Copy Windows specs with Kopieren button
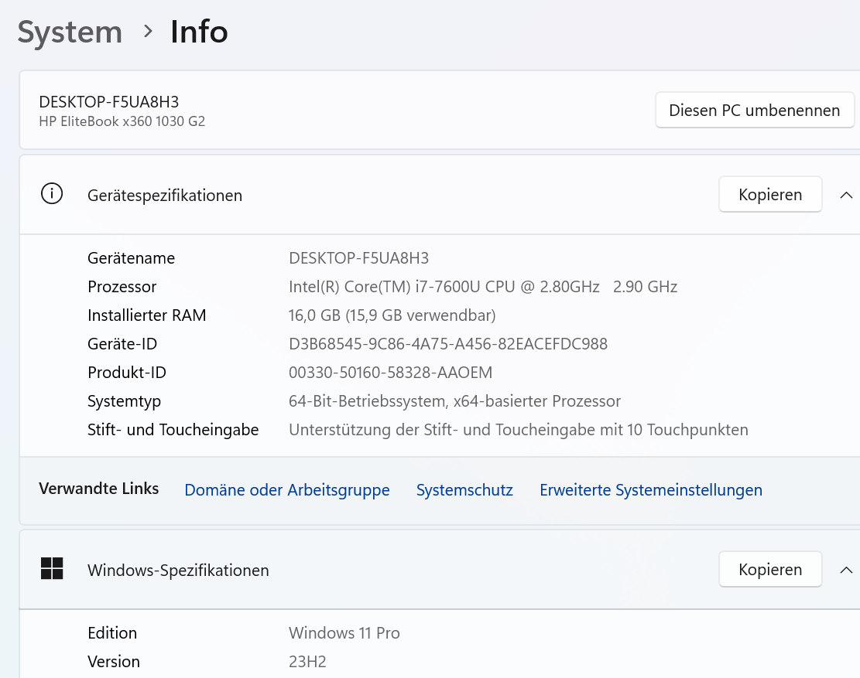 click(x=770, y=570)
